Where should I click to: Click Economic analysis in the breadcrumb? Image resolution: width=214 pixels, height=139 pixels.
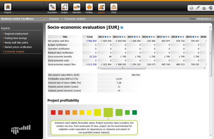pos(75,19)
